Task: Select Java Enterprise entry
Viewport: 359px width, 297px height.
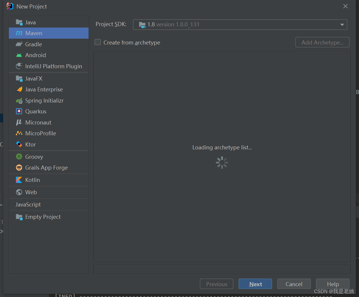Action: pyautogui.click(x=49, y=89)
